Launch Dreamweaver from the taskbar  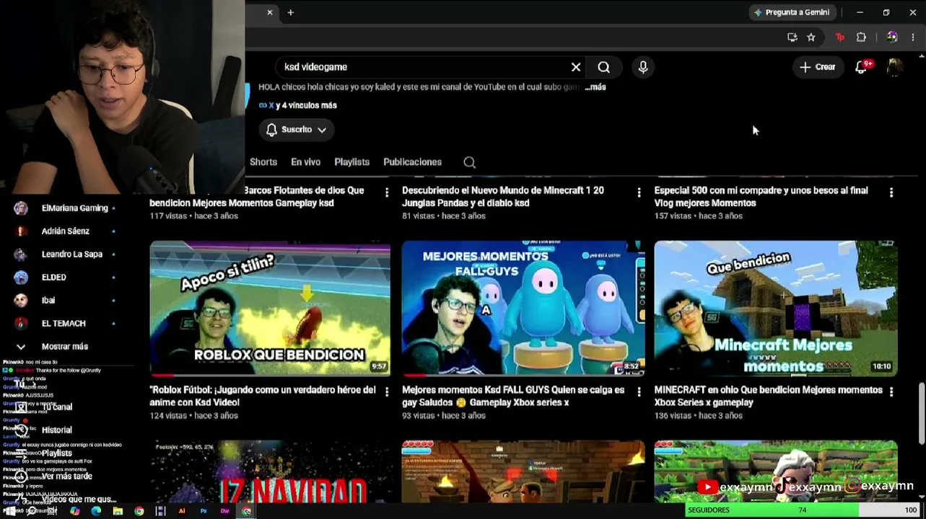click(225, 511)
